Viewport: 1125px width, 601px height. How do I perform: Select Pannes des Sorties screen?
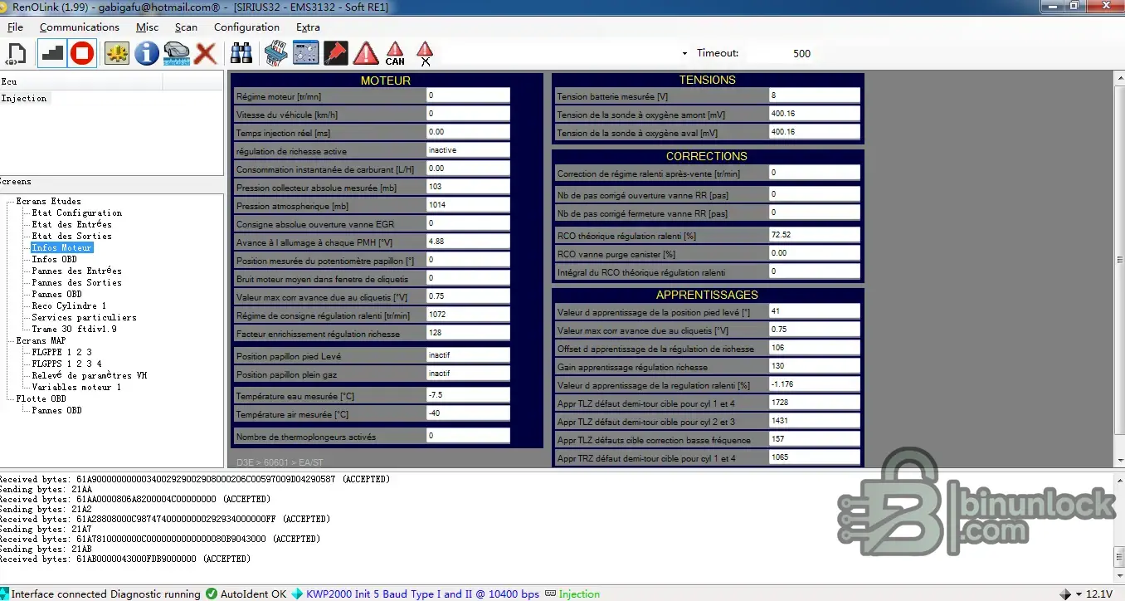click(76, 282)
